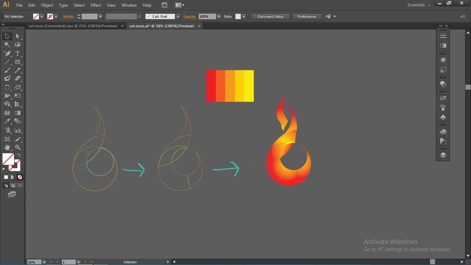The image size is (471, 265).
Task: Swap fill and stroke colors
Action: pyautogui.click(x=19, y=155)
